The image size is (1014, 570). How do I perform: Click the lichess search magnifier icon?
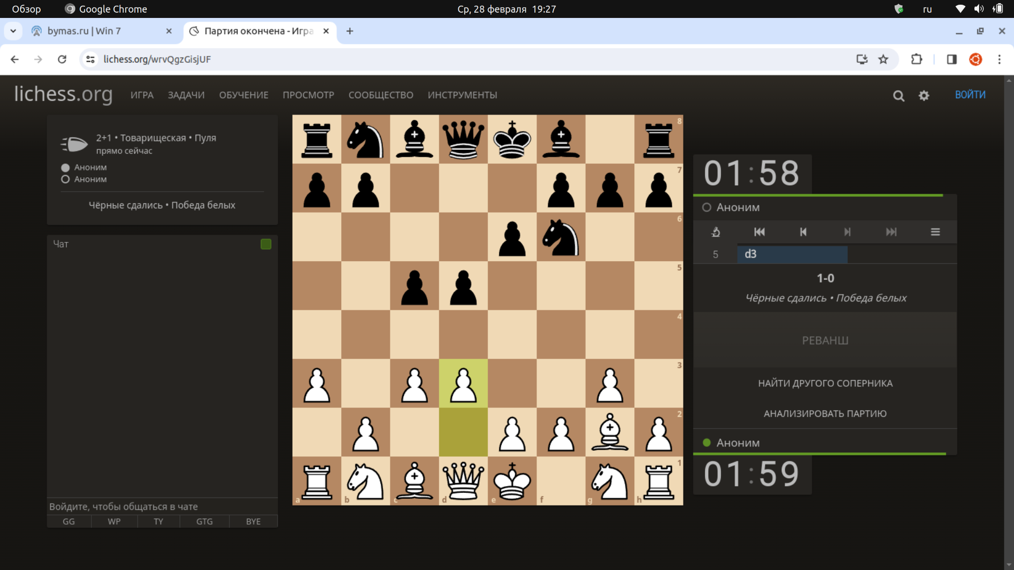coord(898,96)
